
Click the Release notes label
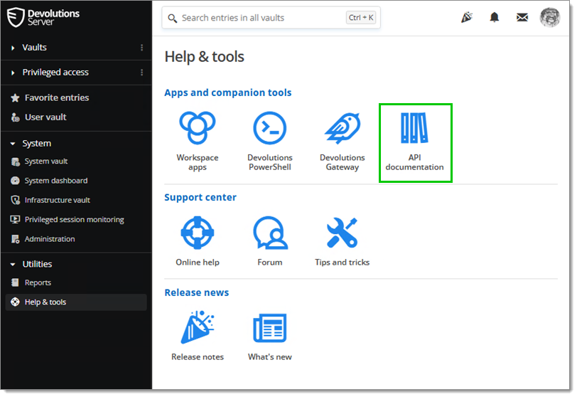(198, 357)
